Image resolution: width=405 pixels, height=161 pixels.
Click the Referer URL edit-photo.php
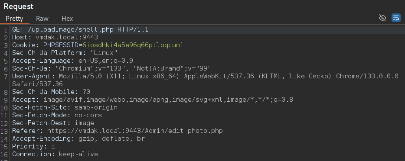(x=135, y=131)
